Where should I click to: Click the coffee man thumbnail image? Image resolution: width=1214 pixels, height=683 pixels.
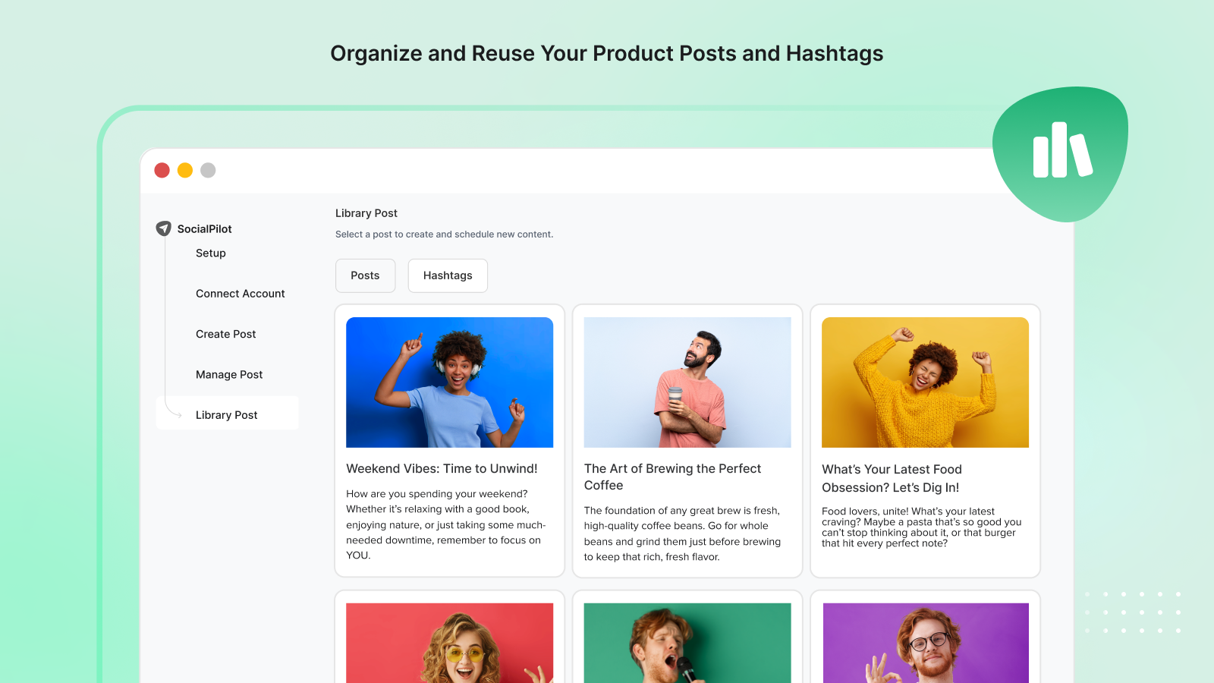click(687, 382)
